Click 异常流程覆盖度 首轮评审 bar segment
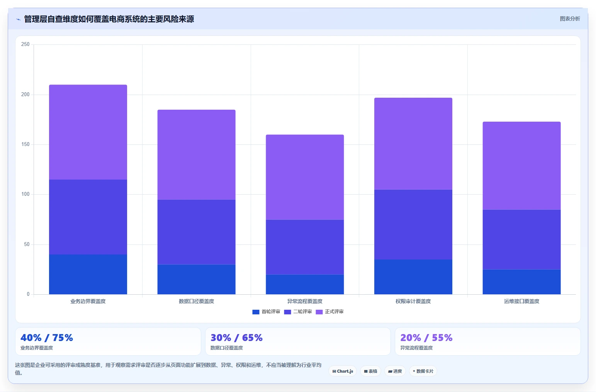Image resolution: width=596 pixels, height=392 pixels. 305,284
